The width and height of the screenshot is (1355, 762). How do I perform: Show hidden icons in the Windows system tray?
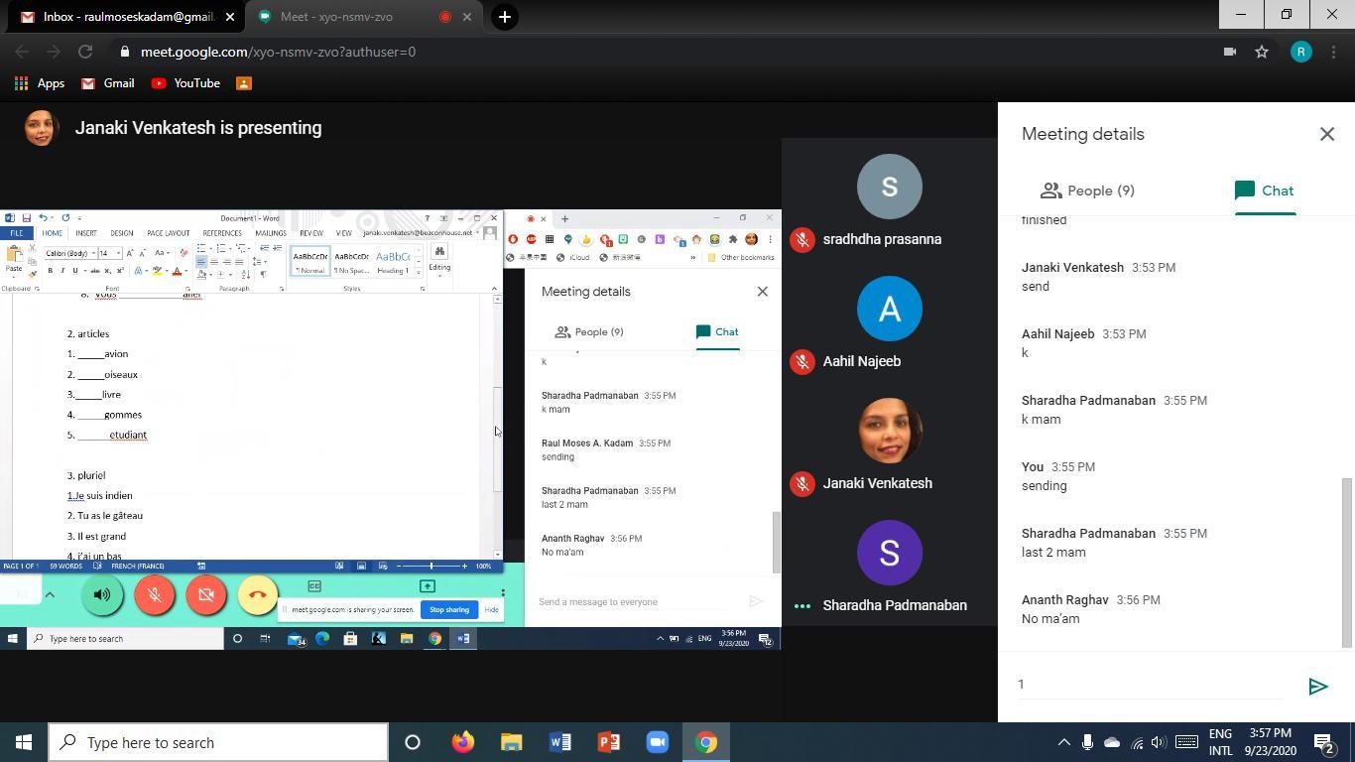tap(1063, 742)
